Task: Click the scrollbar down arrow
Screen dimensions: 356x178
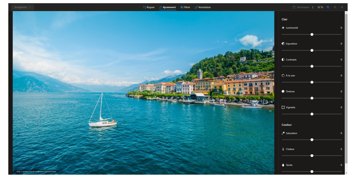Action: (x=346, y=173)
